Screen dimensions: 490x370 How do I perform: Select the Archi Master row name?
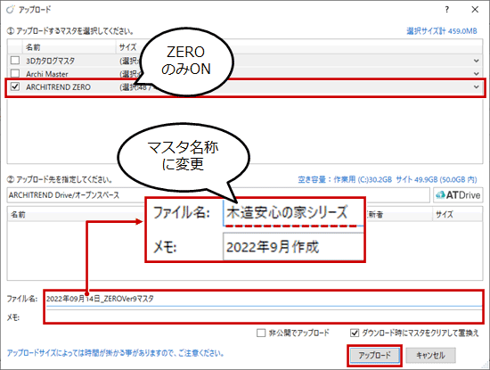coord(47,74)
